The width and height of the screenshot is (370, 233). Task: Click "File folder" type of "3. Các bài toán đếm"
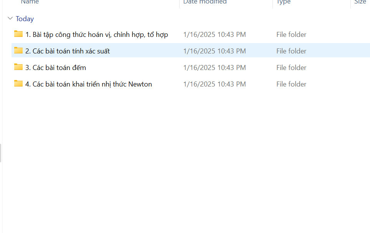point(291,68)
